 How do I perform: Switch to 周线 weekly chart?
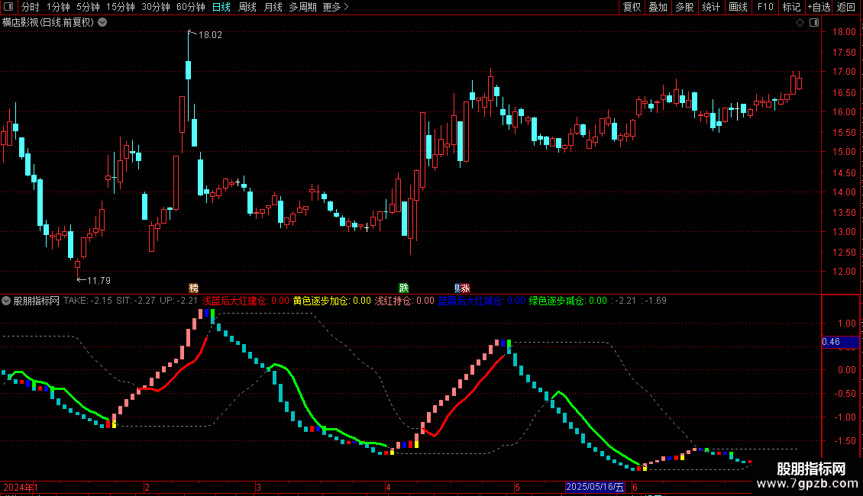click(x=247, y=7)
